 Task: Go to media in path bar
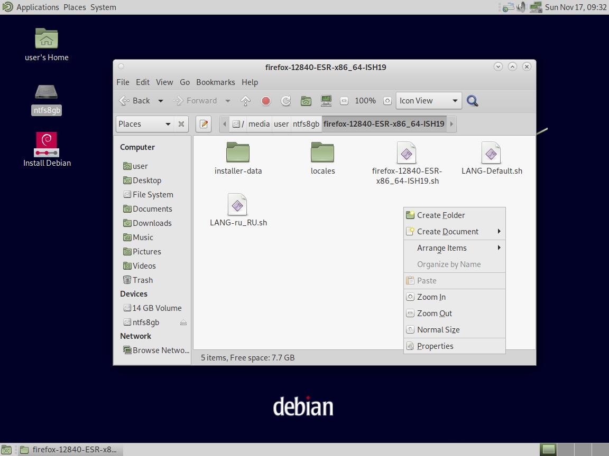pyautogui.click(x=259, y=124)
